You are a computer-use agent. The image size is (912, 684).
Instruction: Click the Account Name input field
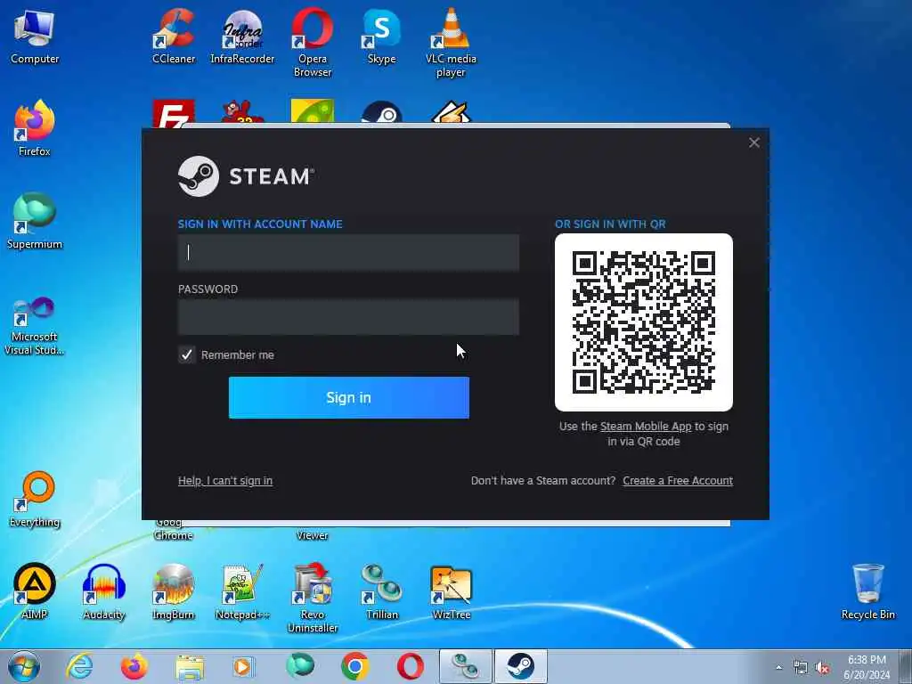click(348, 252)
